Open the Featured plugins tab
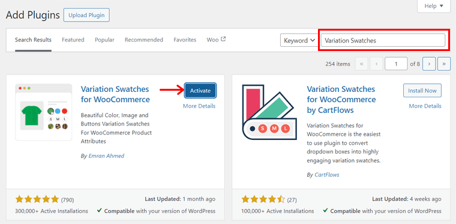This screenshot has height=224, width=456. (x=73, y=40)
